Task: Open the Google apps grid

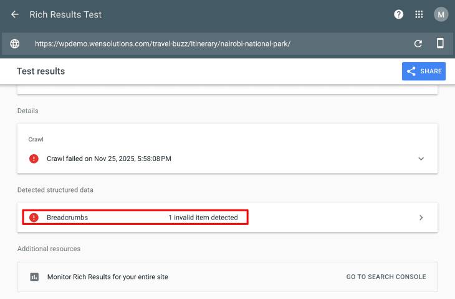Action: 419,14
